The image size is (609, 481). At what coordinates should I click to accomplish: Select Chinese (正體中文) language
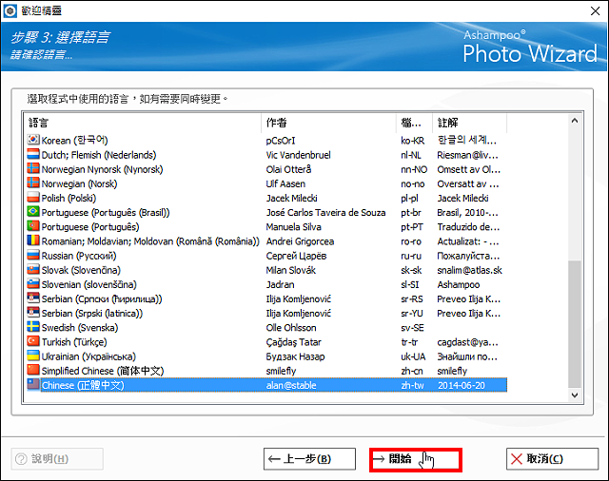tap(83, 385)
